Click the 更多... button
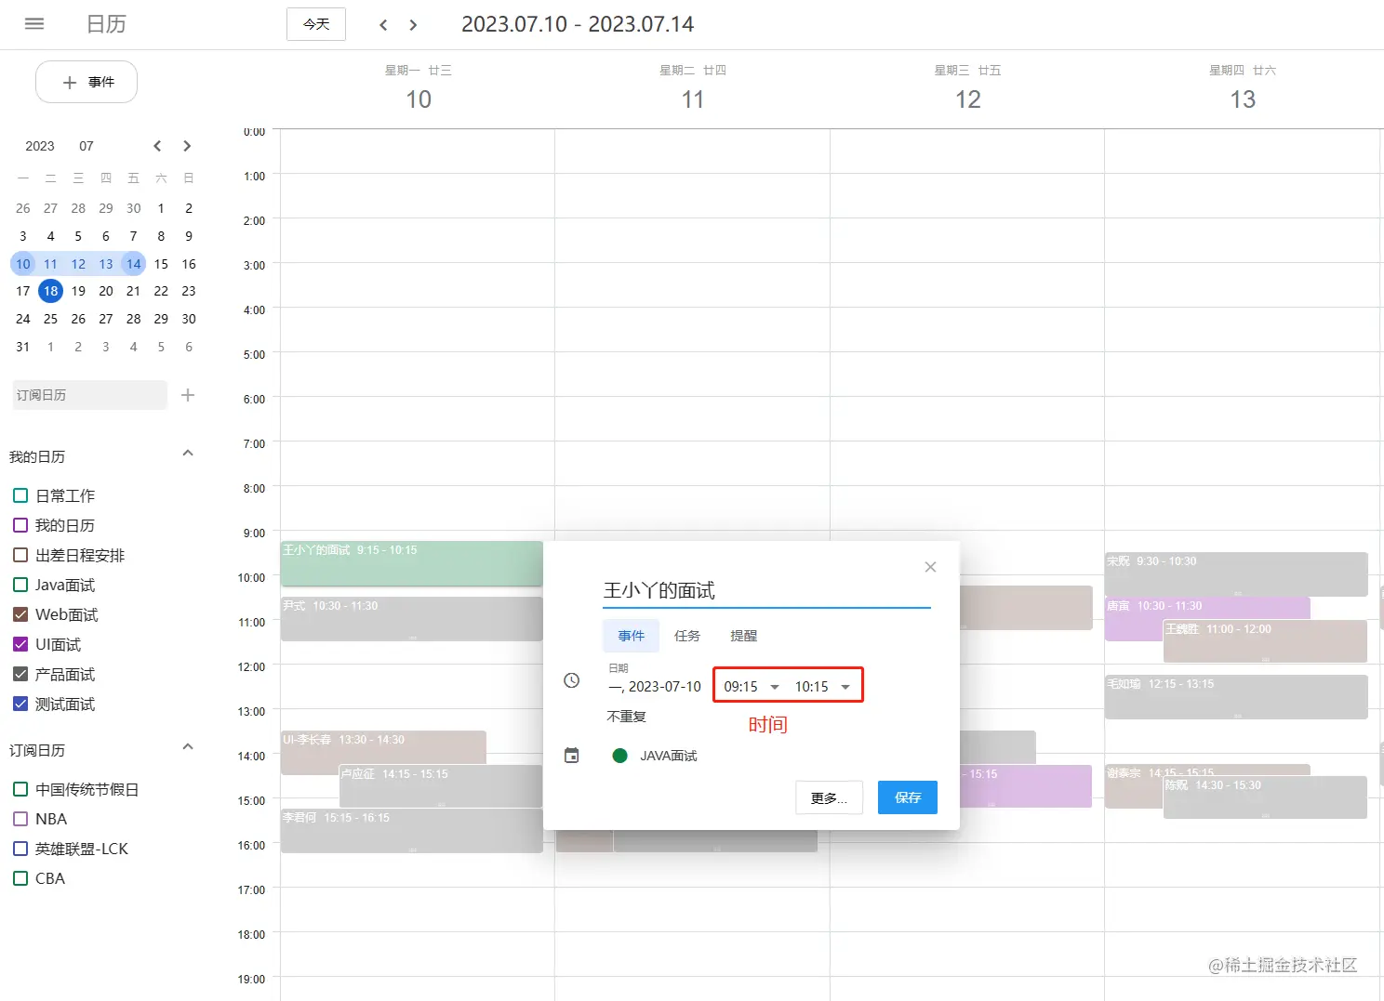The width and height of the screenshot is (1384, 1001). 829,797
